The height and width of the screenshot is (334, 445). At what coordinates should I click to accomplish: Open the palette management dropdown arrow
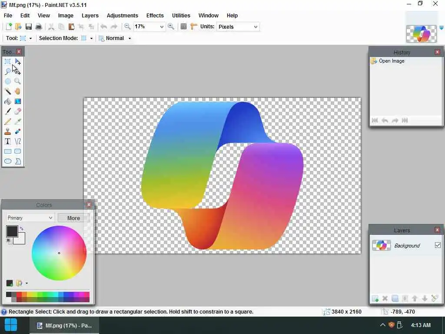click(27, 283)
